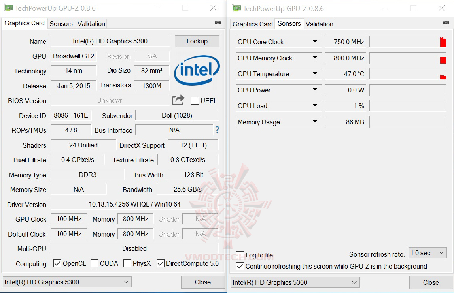Image resolution: width=454 pixels, height=293 pixels.
Task: Click the Bus Interface question mark help icon
Action: 217,130
